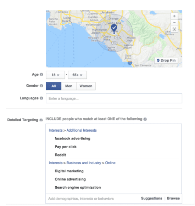Image resolution: width=195 pixels, height=206 pixels.
Task: Select Men gender option
Action: click(69, 86)
